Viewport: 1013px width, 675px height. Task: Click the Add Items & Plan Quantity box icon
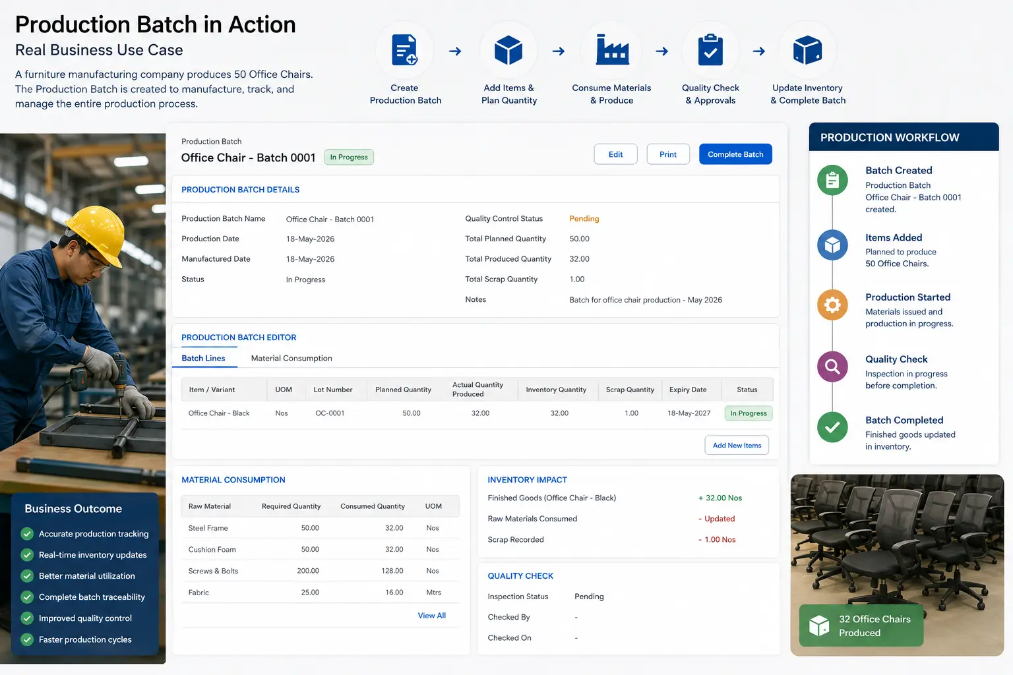point(508,50)
